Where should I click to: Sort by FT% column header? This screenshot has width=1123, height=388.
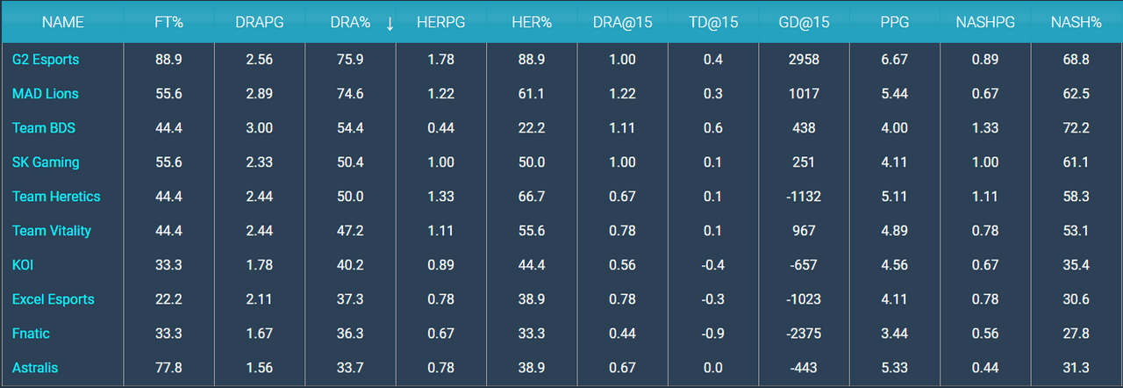(168, 23)
